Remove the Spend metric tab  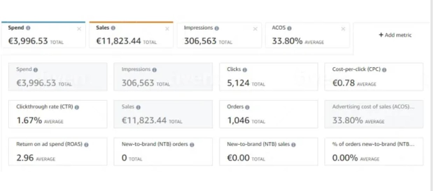point(79,29)
